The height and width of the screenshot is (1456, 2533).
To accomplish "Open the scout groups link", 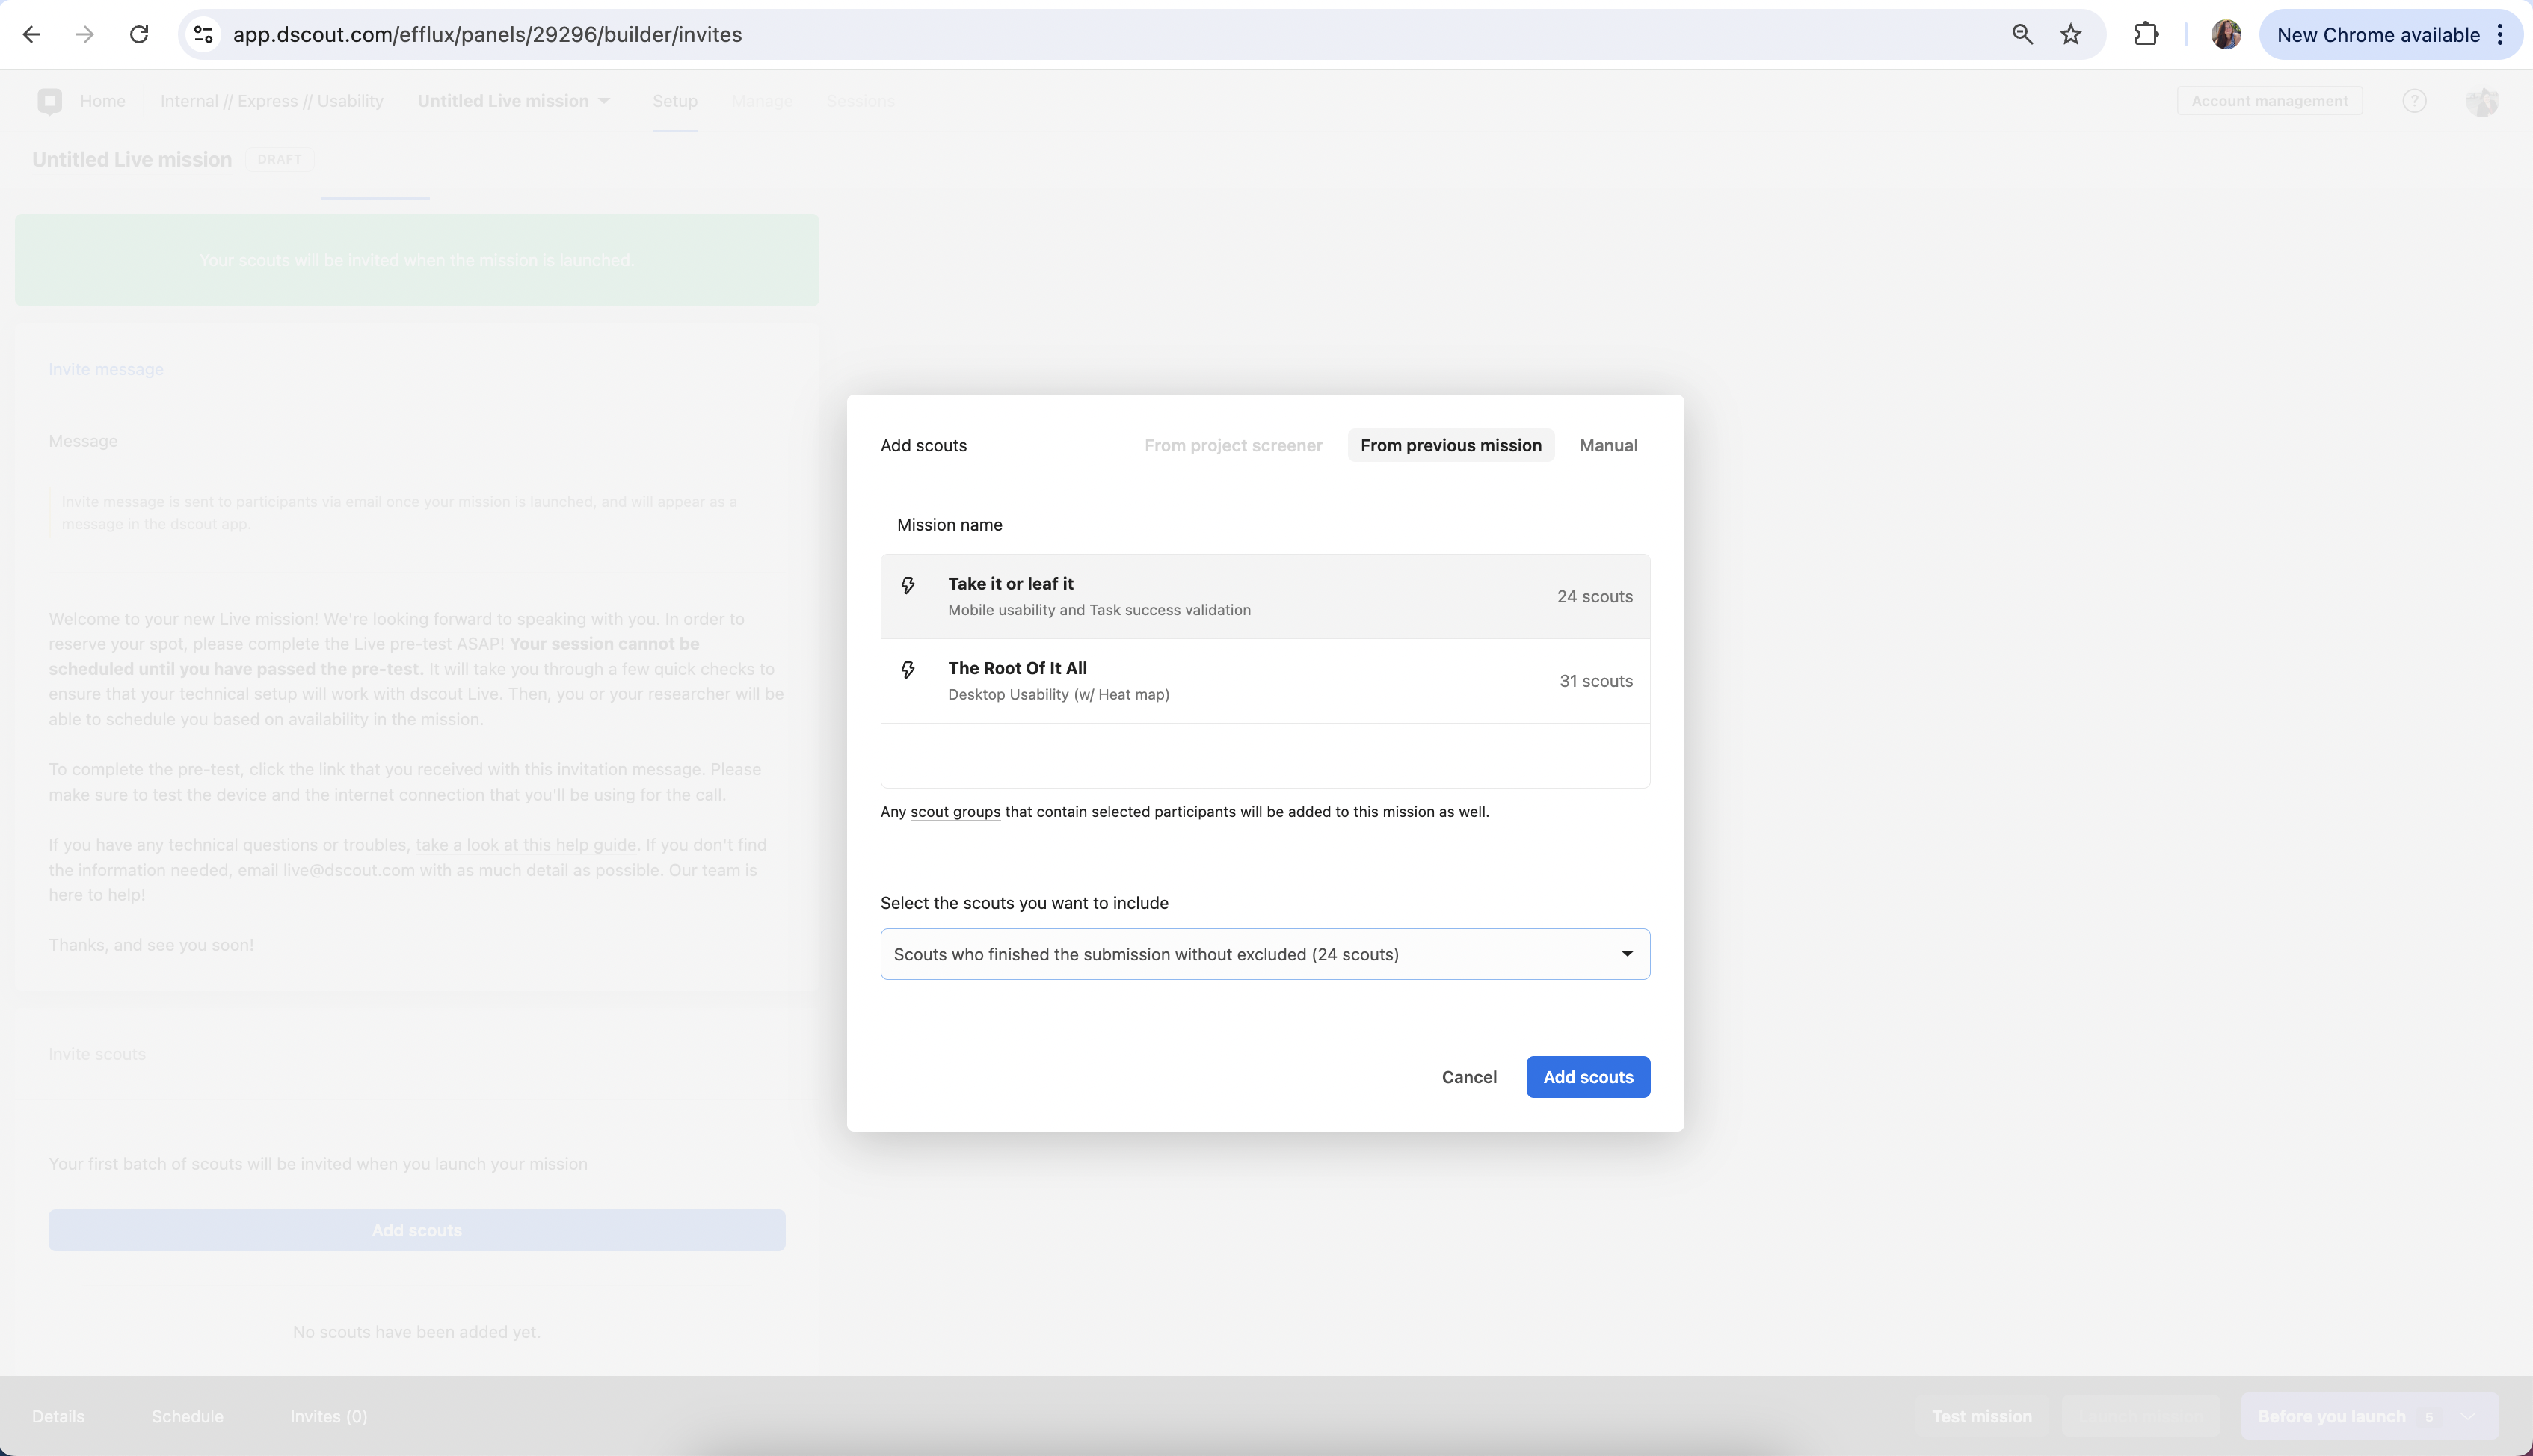I will 955,812.
